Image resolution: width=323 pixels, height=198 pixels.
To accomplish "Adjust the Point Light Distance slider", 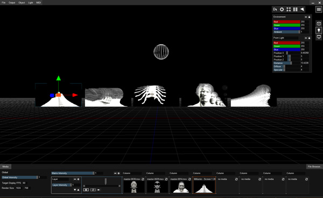I will 287,63.
